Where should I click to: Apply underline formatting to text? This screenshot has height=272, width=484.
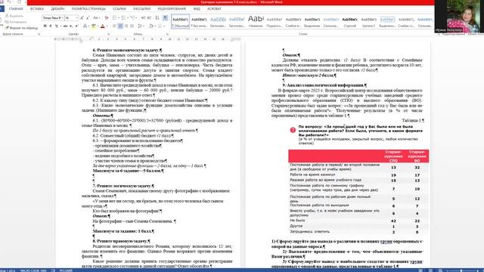(x=56, y=26)
